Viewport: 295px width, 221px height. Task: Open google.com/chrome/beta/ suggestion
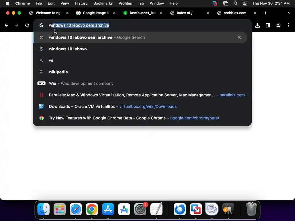coord(140,118)
